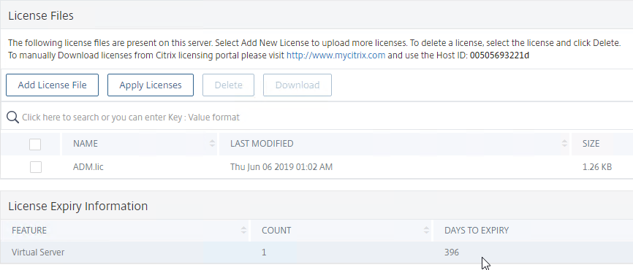The image size is (633, 270).
Task: Check the ADM.lic row checkbox
Action: [x=36, y=167]
